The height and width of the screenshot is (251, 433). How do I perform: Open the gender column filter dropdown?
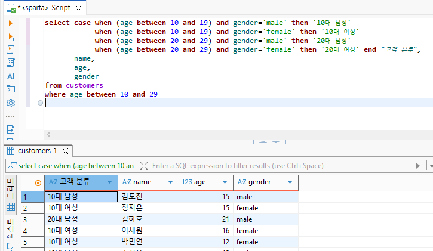click(290, 182)
